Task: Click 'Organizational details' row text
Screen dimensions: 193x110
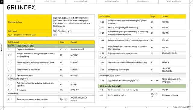Action: pyautogui.click(x=26, y=50)
